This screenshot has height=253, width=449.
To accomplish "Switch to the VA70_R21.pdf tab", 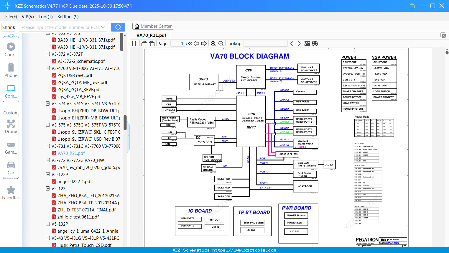I will click(x=151, y=35).
